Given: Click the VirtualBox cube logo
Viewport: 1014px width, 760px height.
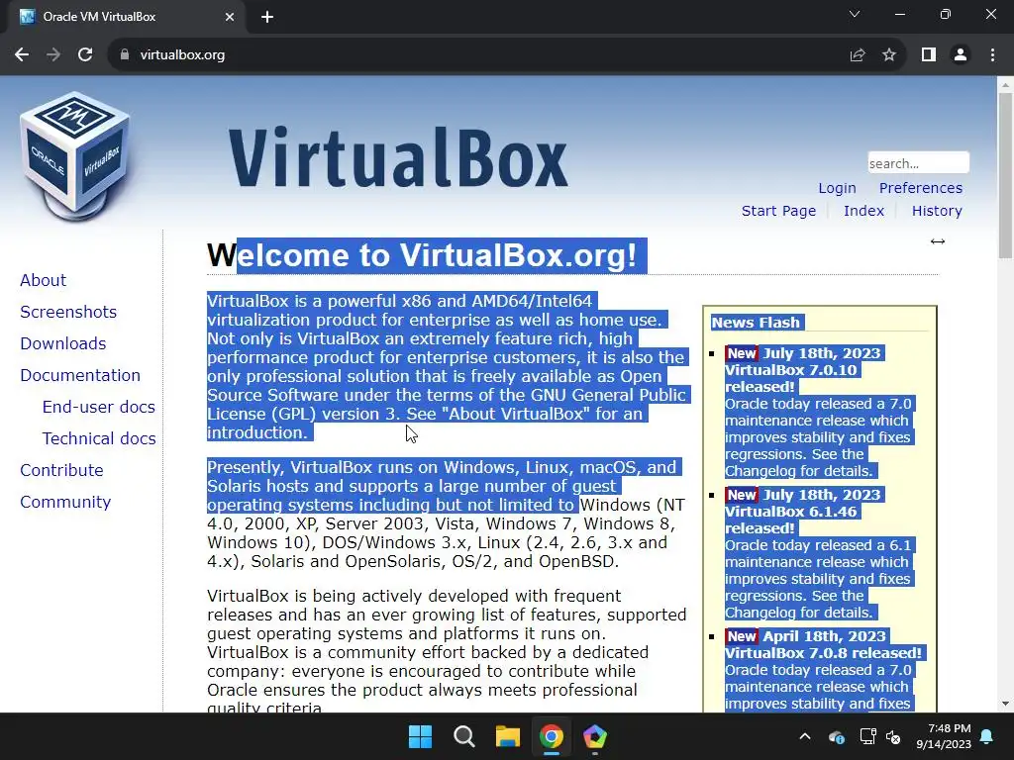Looking at the screenshot, I should 75,155.
